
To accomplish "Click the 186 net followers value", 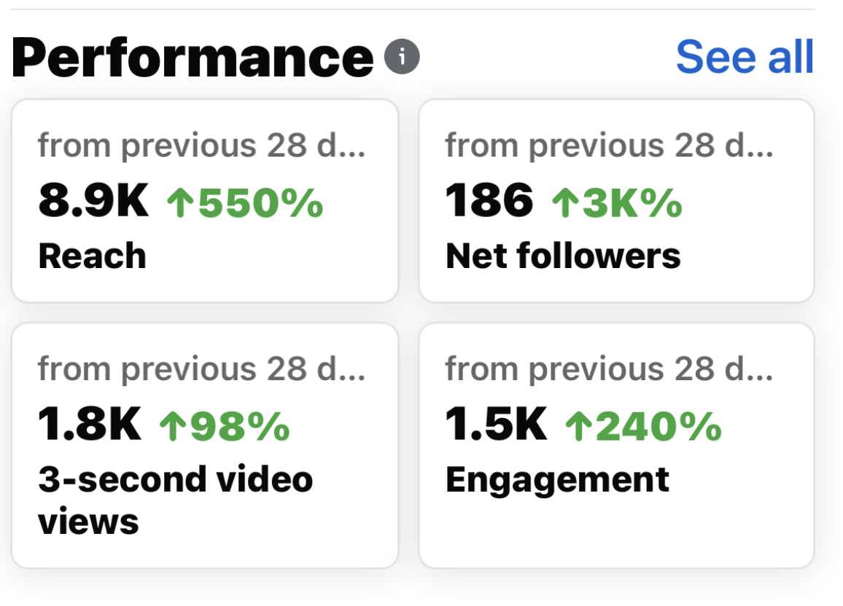I will [489, 201].
